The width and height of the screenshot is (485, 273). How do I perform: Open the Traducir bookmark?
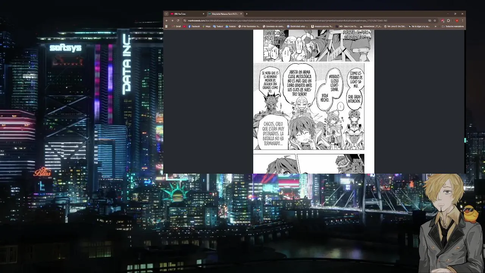point(218,26)
